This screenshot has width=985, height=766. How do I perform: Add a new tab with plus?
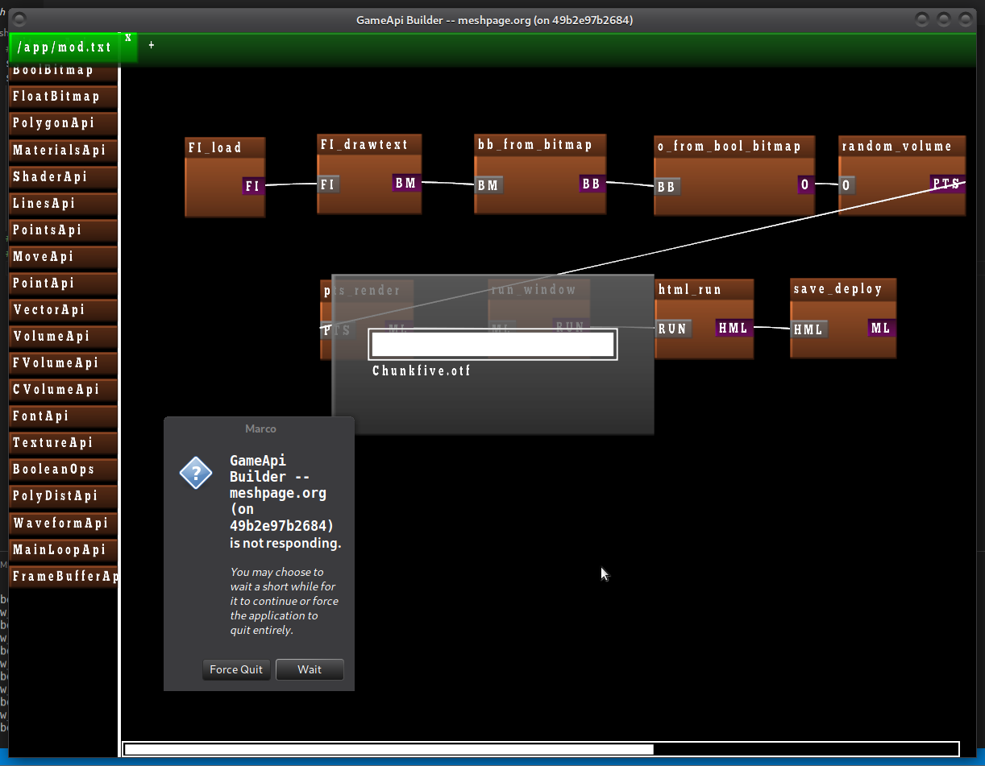pos(151,45)
